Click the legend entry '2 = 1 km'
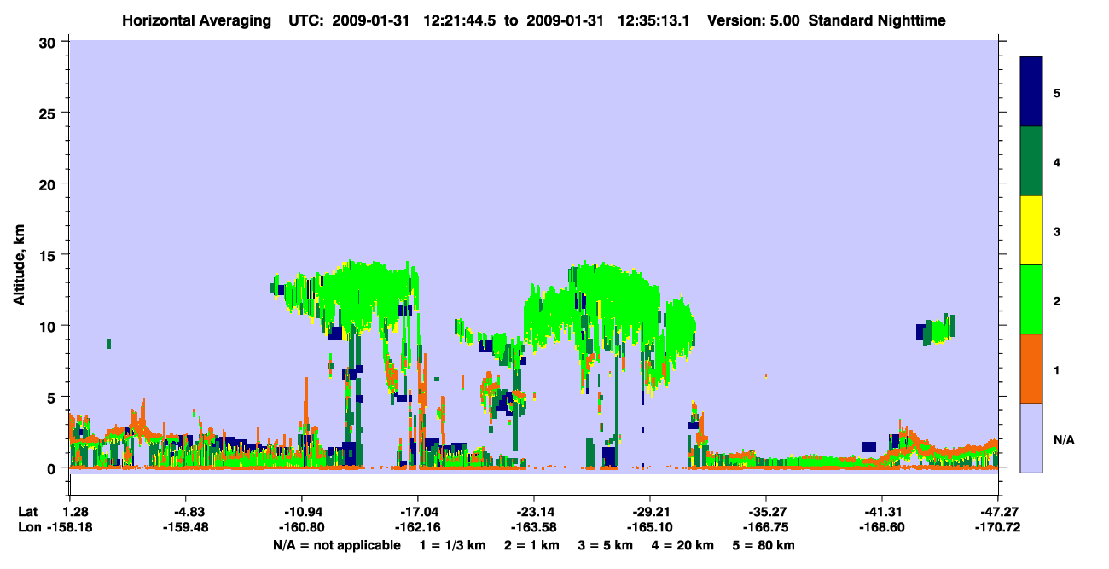 pos(531,545)
